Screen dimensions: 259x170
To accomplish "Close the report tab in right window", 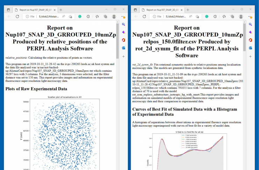I will [181, 10].
